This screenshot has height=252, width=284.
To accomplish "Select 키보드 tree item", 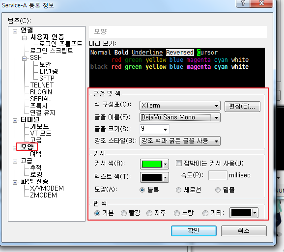I will [x=39, y=126].
